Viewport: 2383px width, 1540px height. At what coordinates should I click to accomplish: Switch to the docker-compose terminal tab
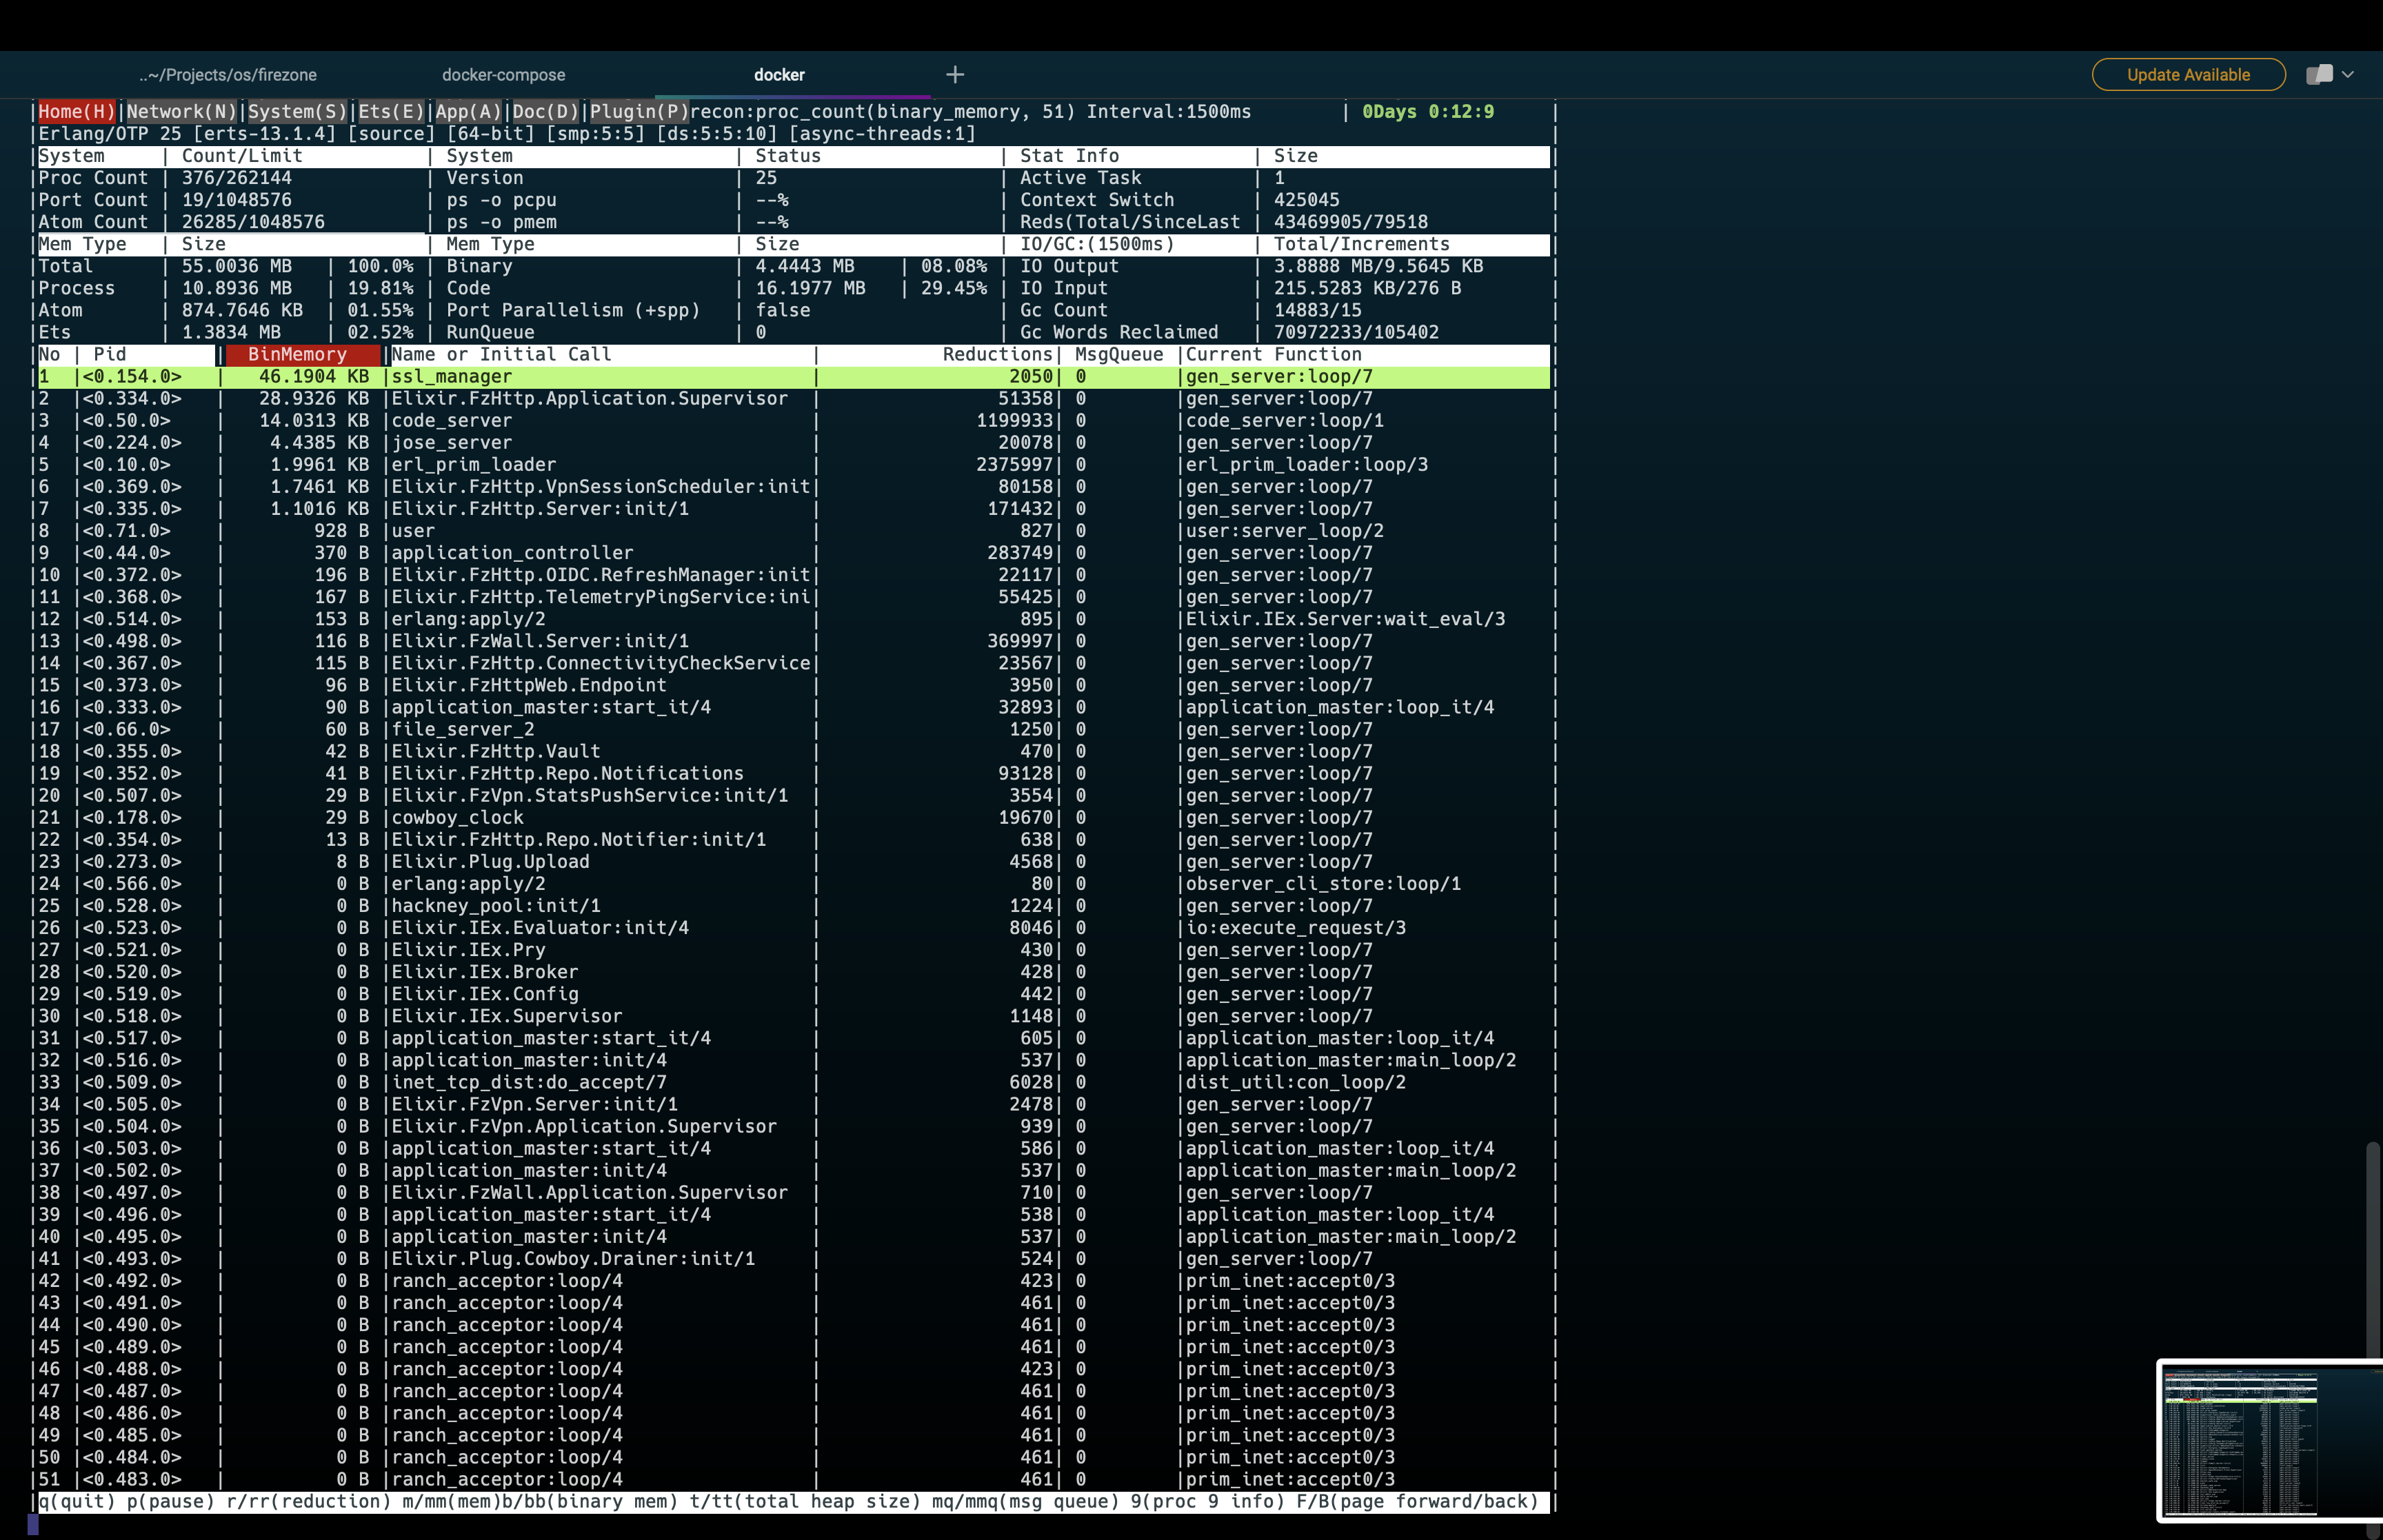(x=503, y=74)
